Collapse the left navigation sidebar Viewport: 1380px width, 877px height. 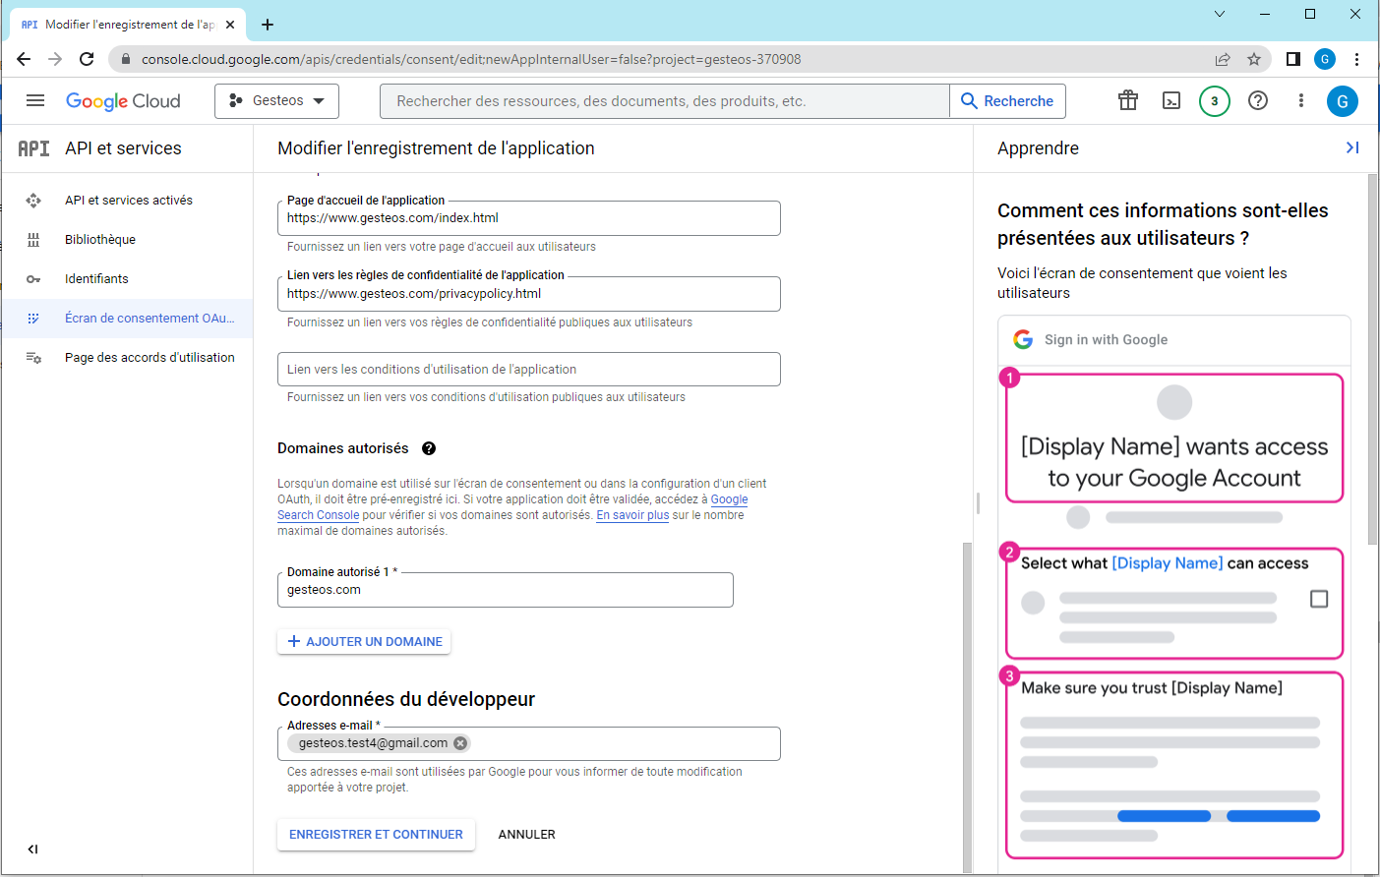(x=32, y=848)
